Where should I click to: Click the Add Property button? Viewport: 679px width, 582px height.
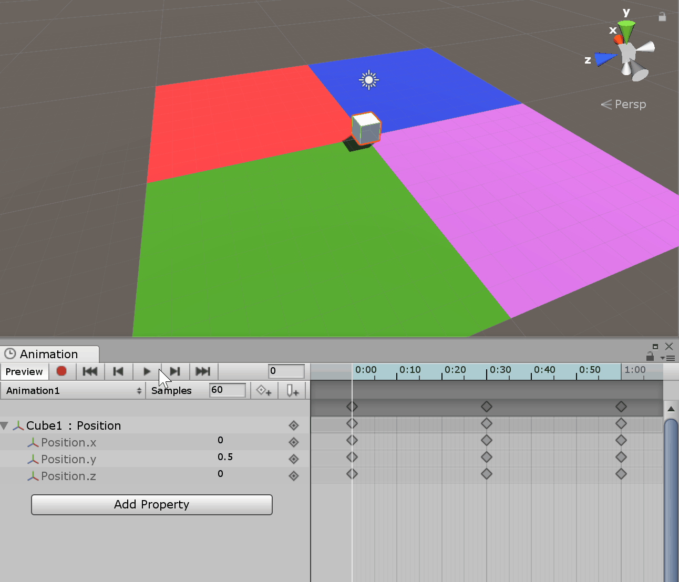[151, 505]
